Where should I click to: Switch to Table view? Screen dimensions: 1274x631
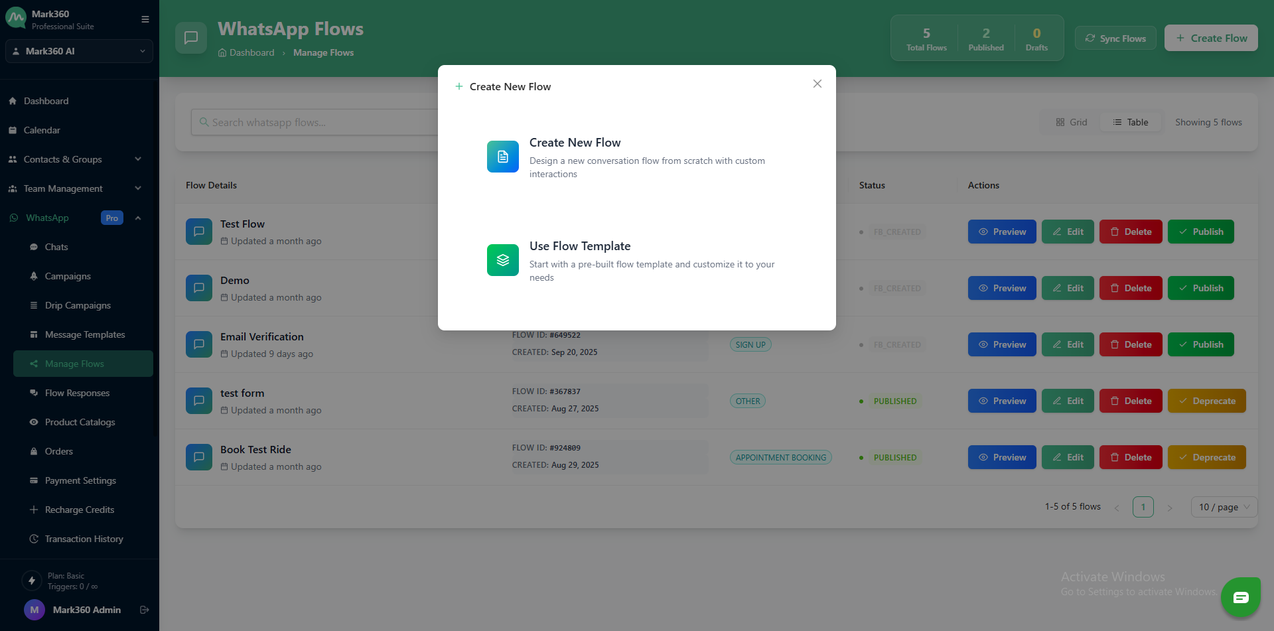(1130, 122)
